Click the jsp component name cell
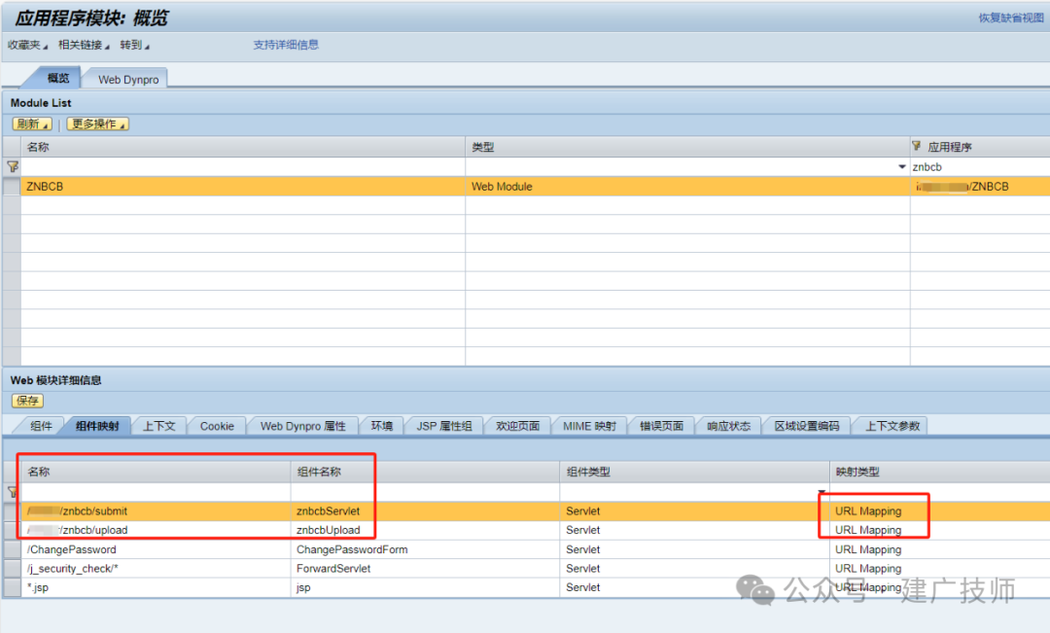1050x633 pixels. click(x=425, y=586)
